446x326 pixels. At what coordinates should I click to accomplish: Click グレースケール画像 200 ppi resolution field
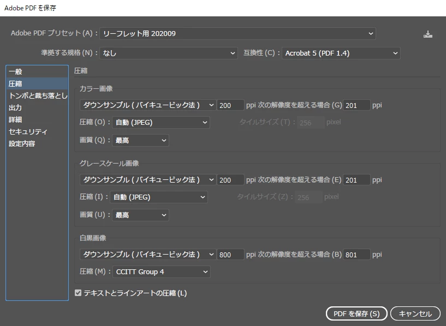coord(230,180)
